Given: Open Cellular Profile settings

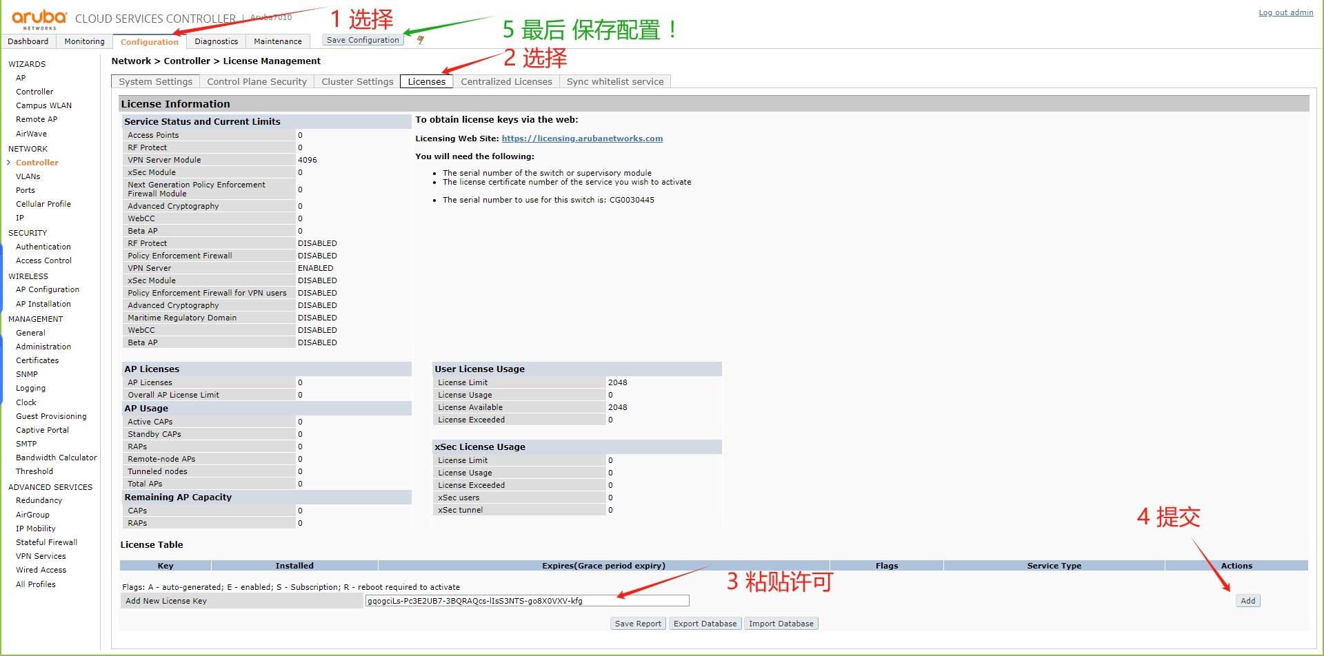Looking at the screenshot, I should pos(43,204).
